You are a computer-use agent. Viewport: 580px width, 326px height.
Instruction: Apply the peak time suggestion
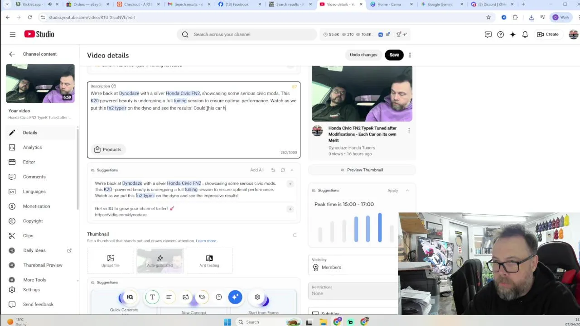tap(392, 191)
